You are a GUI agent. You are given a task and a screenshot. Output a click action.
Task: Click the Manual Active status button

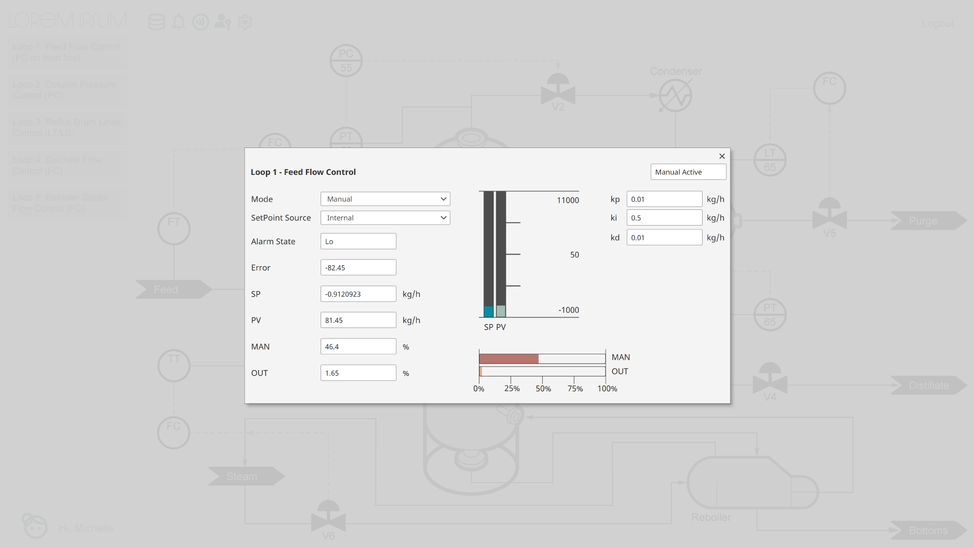coord(688,172)
